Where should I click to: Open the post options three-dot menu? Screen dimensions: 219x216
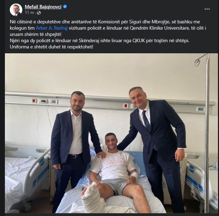point(207,9)
